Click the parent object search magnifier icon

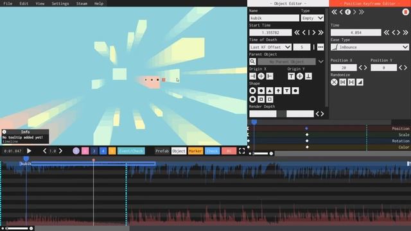pos(252,62)
